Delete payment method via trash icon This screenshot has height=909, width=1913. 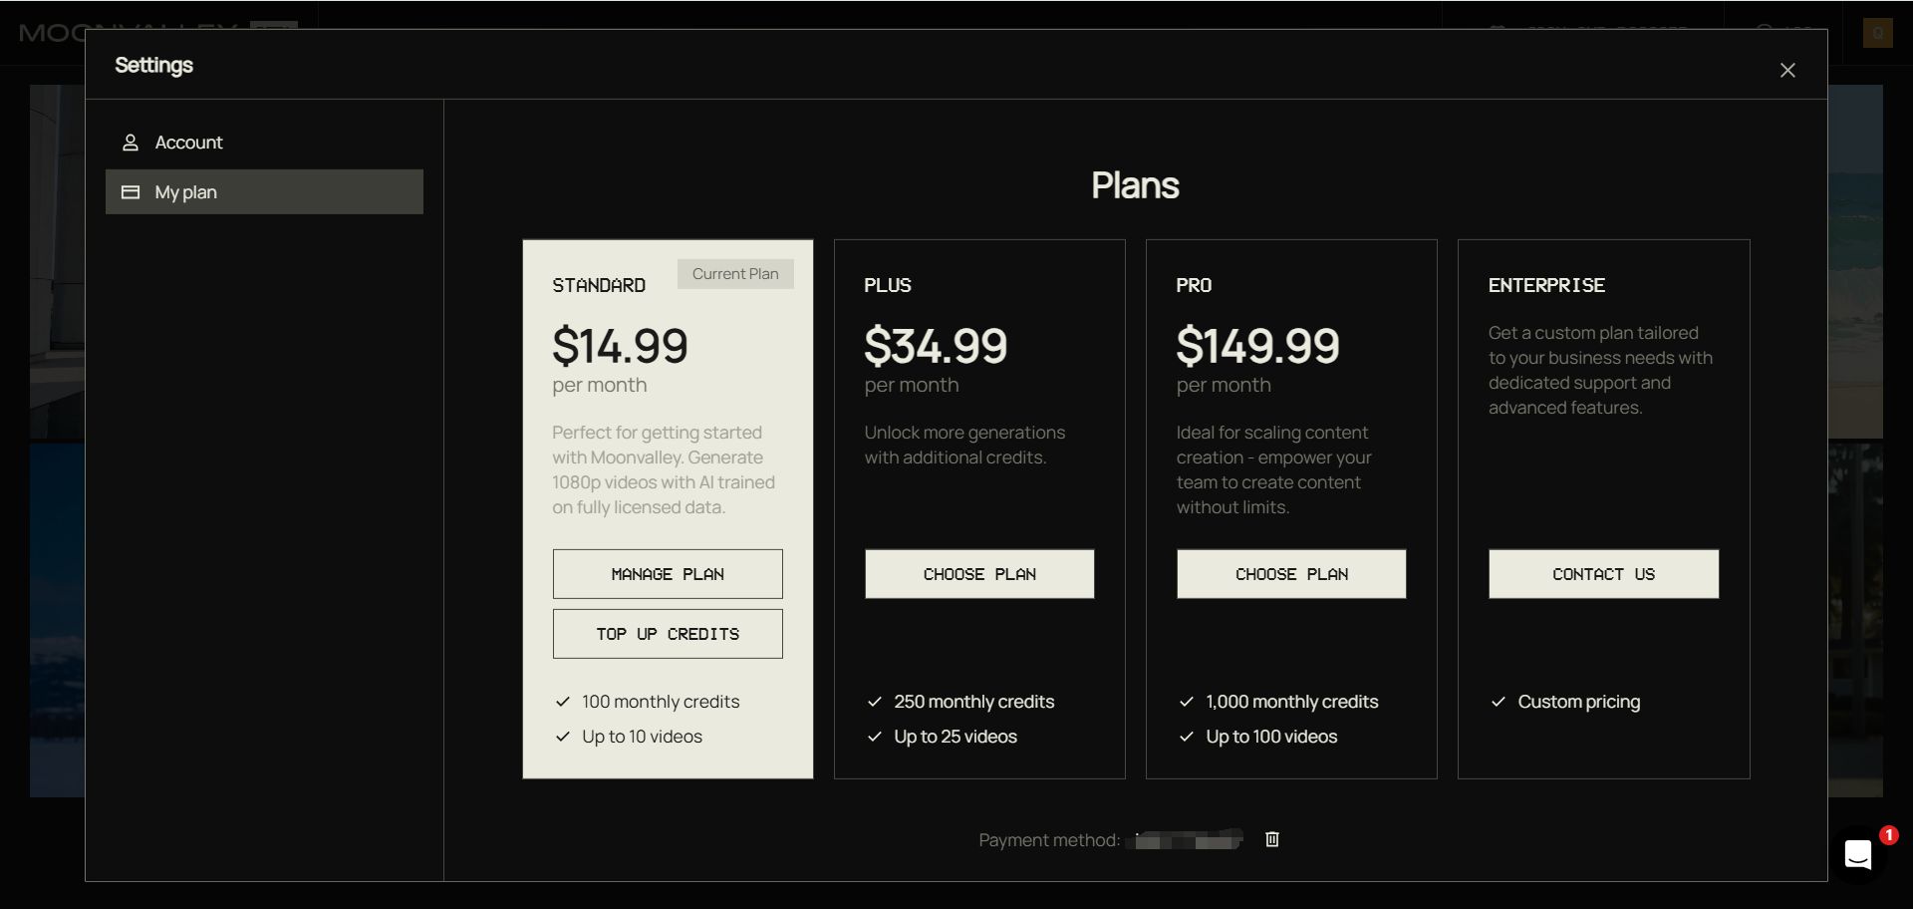click(x=1271, y=839)
